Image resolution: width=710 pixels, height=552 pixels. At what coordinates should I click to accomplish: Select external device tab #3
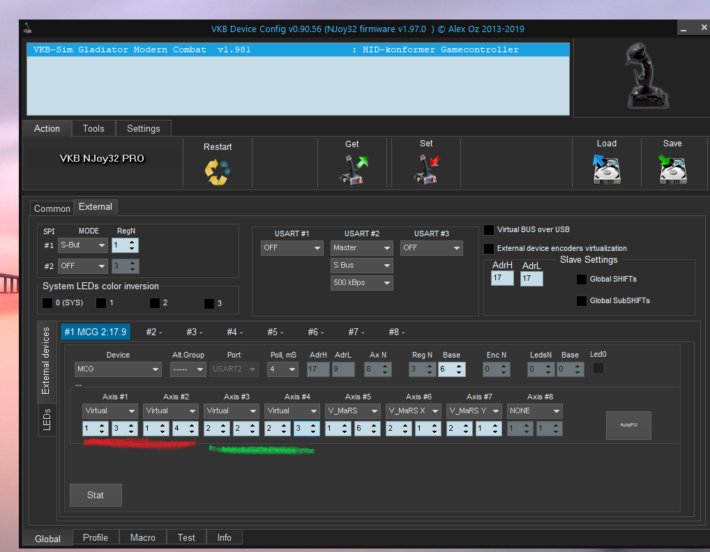(195, 332)
